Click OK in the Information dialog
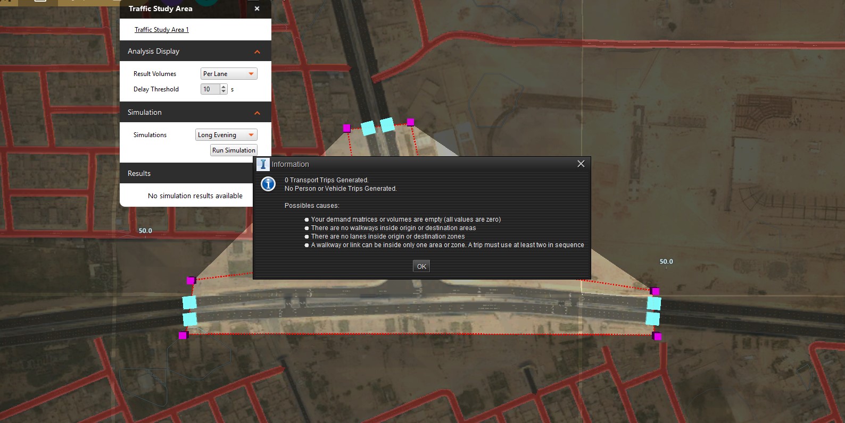This screenshot has width=845, height=423. coord(421,266)
